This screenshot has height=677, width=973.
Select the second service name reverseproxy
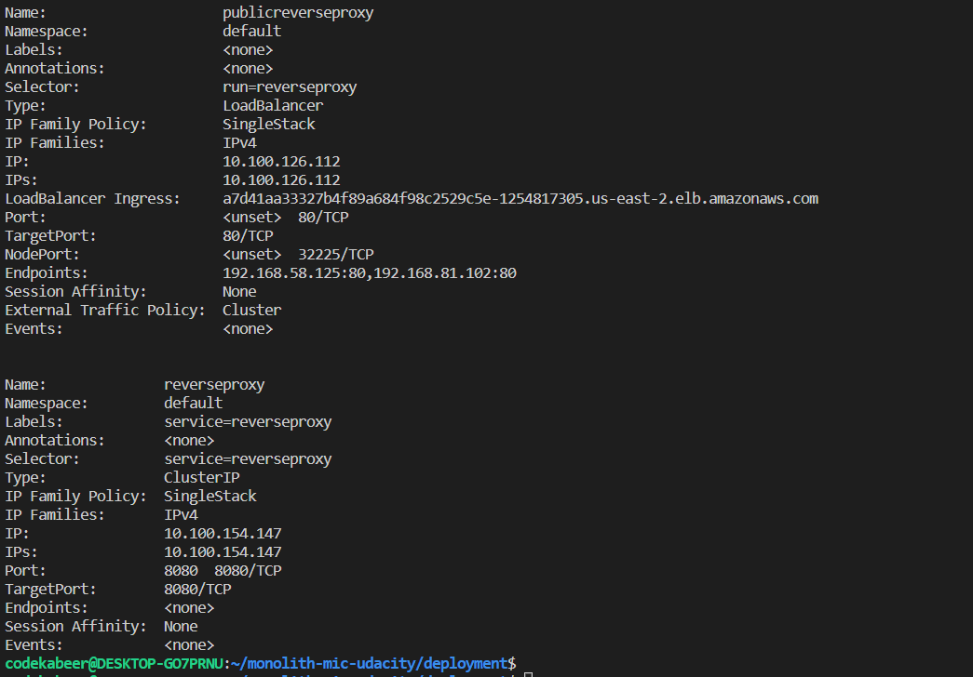(214, 384)
